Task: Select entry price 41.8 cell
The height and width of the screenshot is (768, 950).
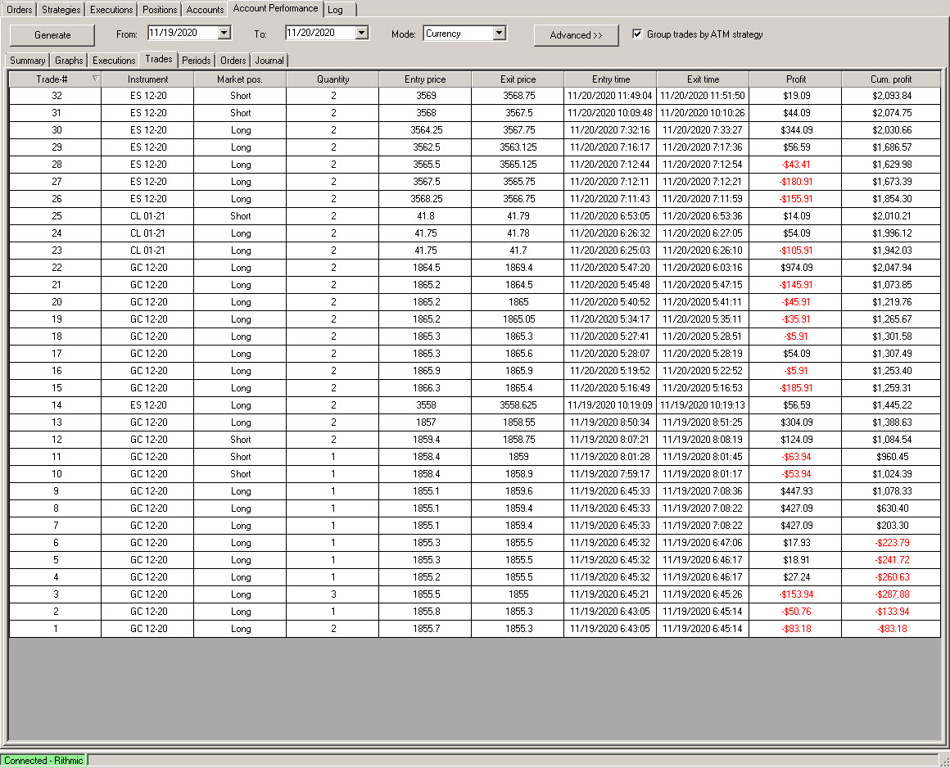Action: [x=425, y=216]
